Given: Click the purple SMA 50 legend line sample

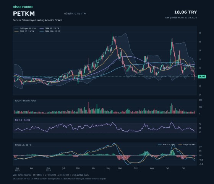Looking at the screenshot, I should pos(42,28).
